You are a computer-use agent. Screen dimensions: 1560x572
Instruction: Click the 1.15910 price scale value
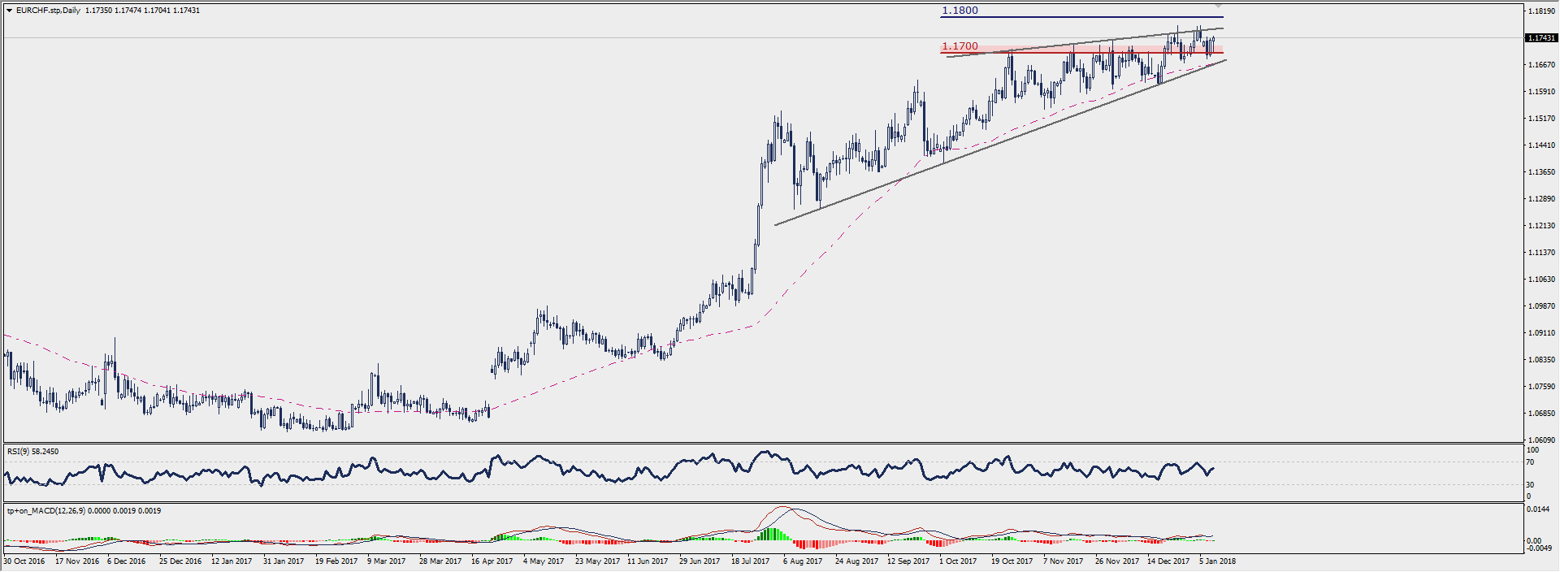coord(1541,92)
